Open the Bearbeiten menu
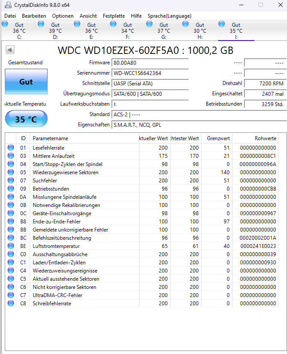 point(34,16)
